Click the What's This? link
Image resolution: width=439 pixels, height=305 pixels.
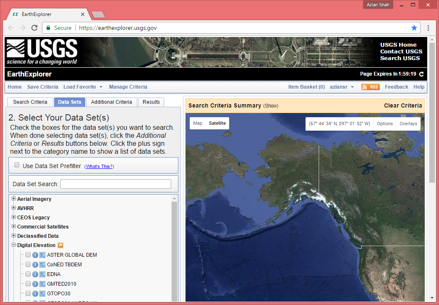click(x=99, y=166)
